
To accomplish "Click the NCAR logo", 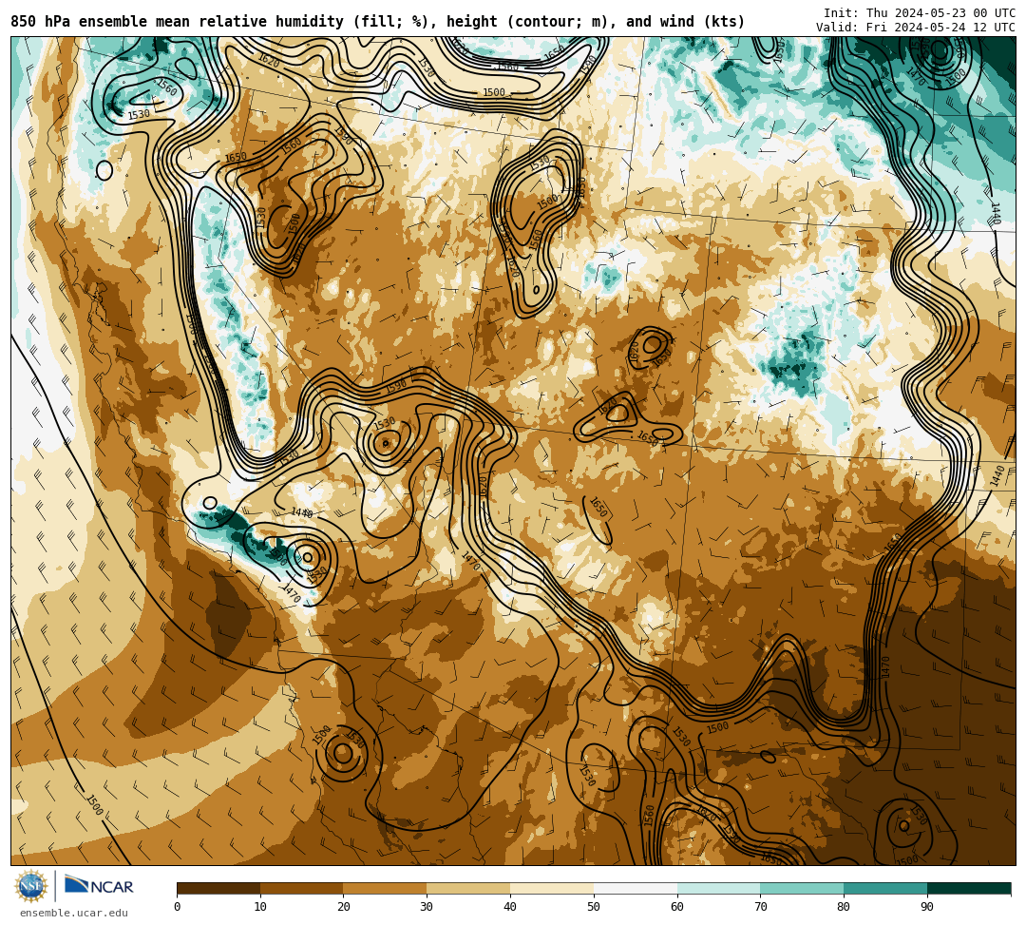I will [99, 886].
